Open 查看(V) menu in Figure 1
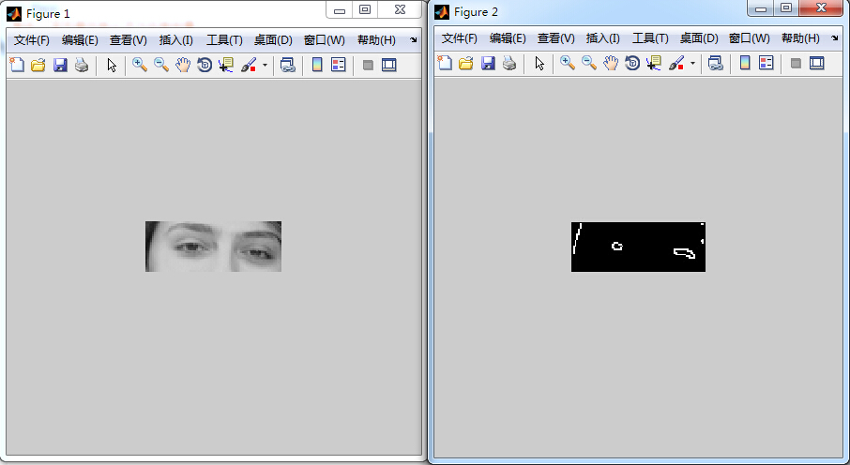The width and height of the screenshot is (850, 465). coord(128,40)
